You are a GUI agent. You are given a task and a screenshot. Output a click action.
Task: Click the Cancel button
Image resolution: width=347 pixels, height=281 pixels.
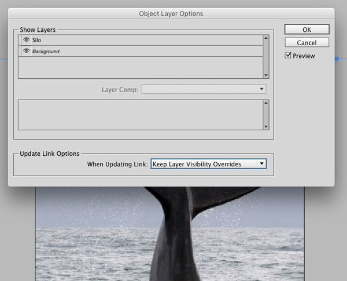coord(307,42)
